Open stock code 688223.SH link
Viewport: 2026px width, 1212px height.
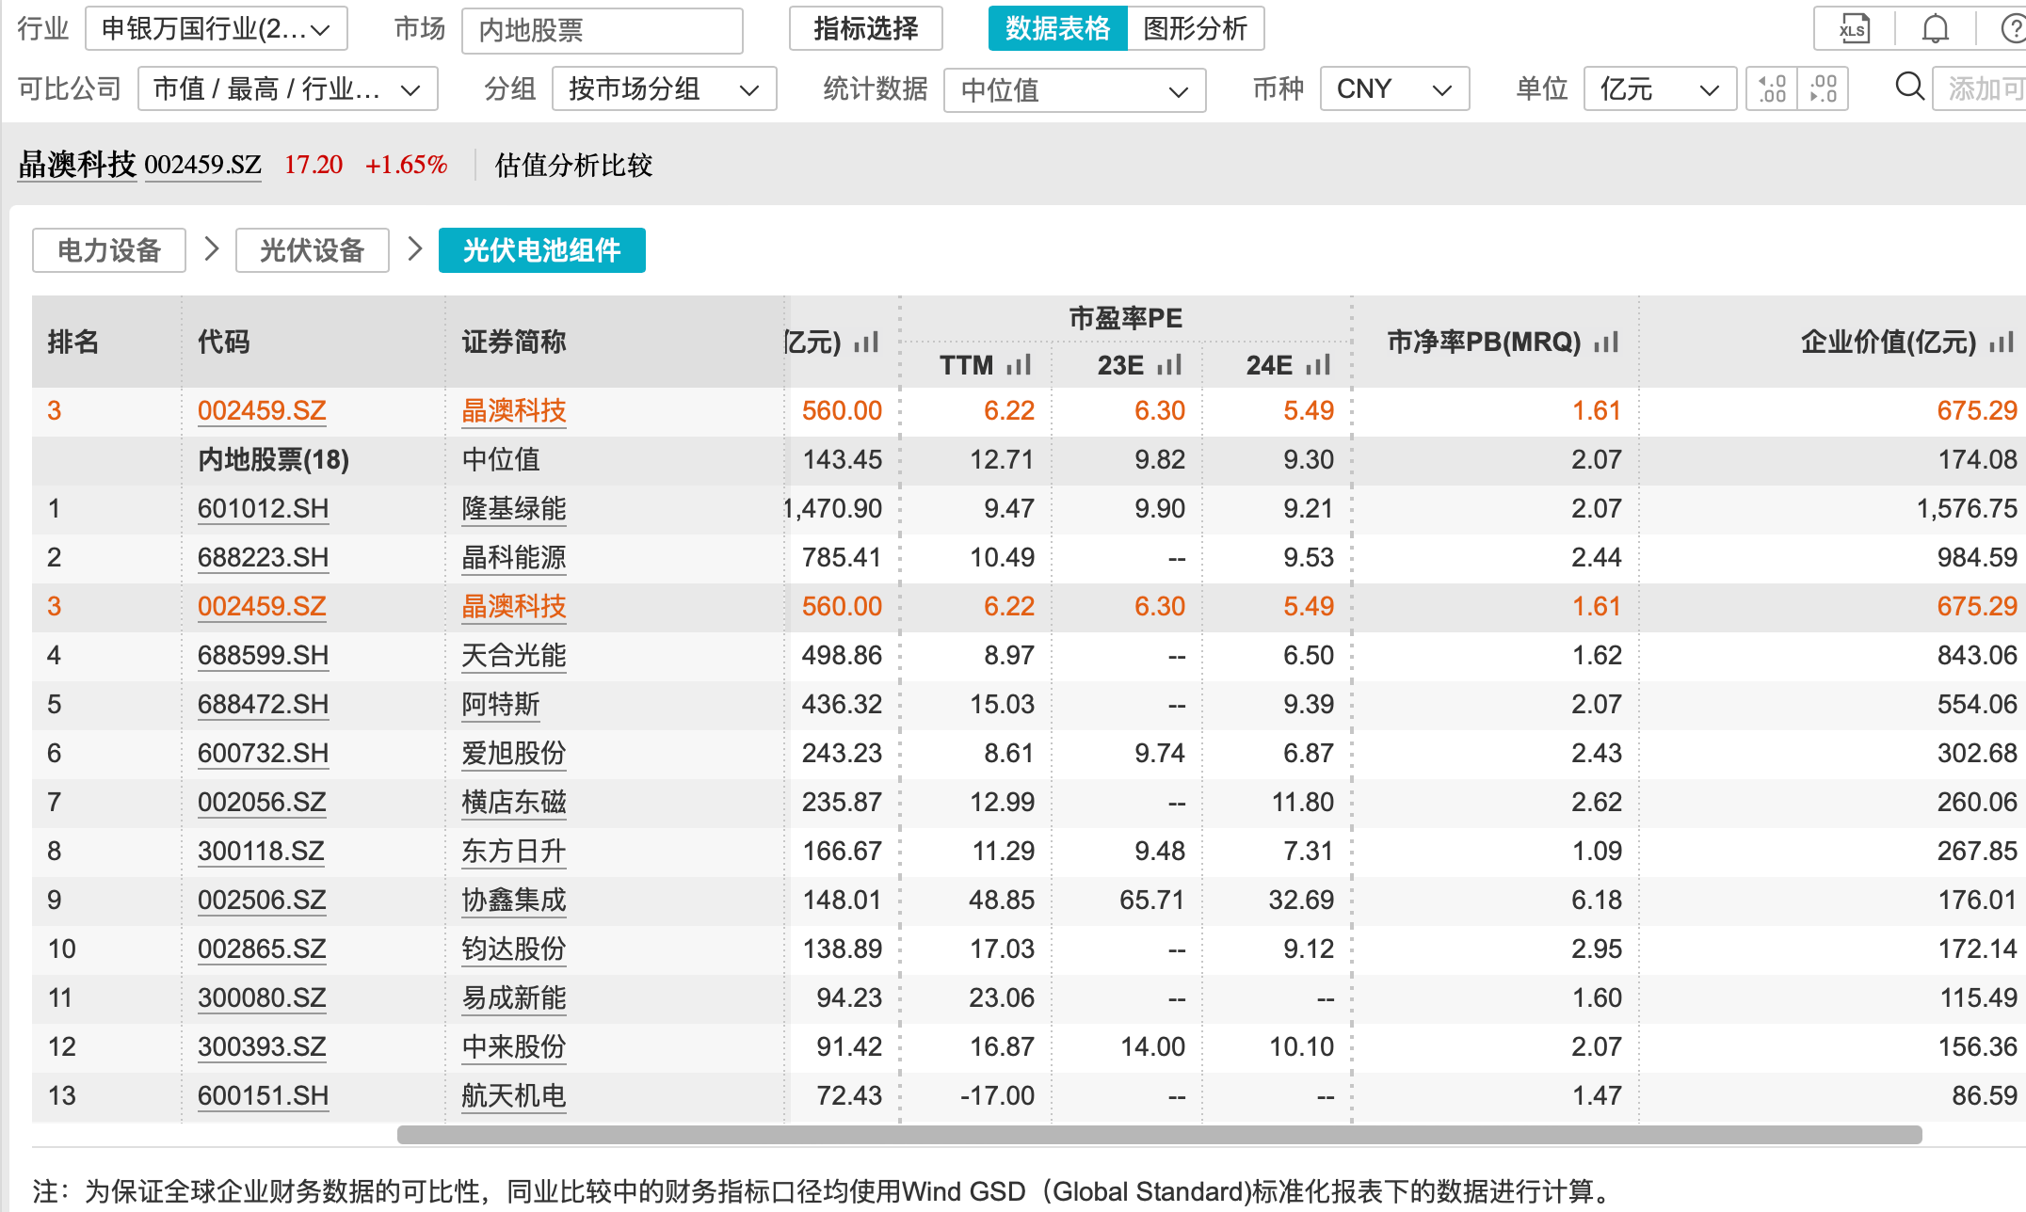263,558
